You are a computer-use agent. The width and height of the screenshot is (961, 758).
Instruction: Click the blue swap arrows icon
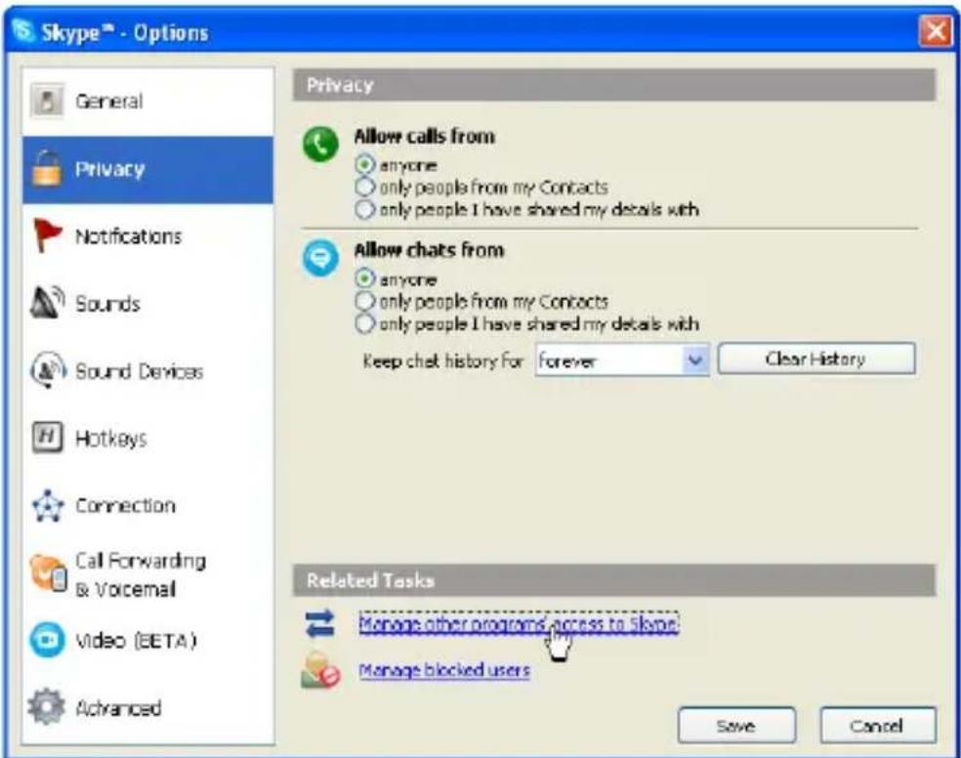tap(320, 624)
